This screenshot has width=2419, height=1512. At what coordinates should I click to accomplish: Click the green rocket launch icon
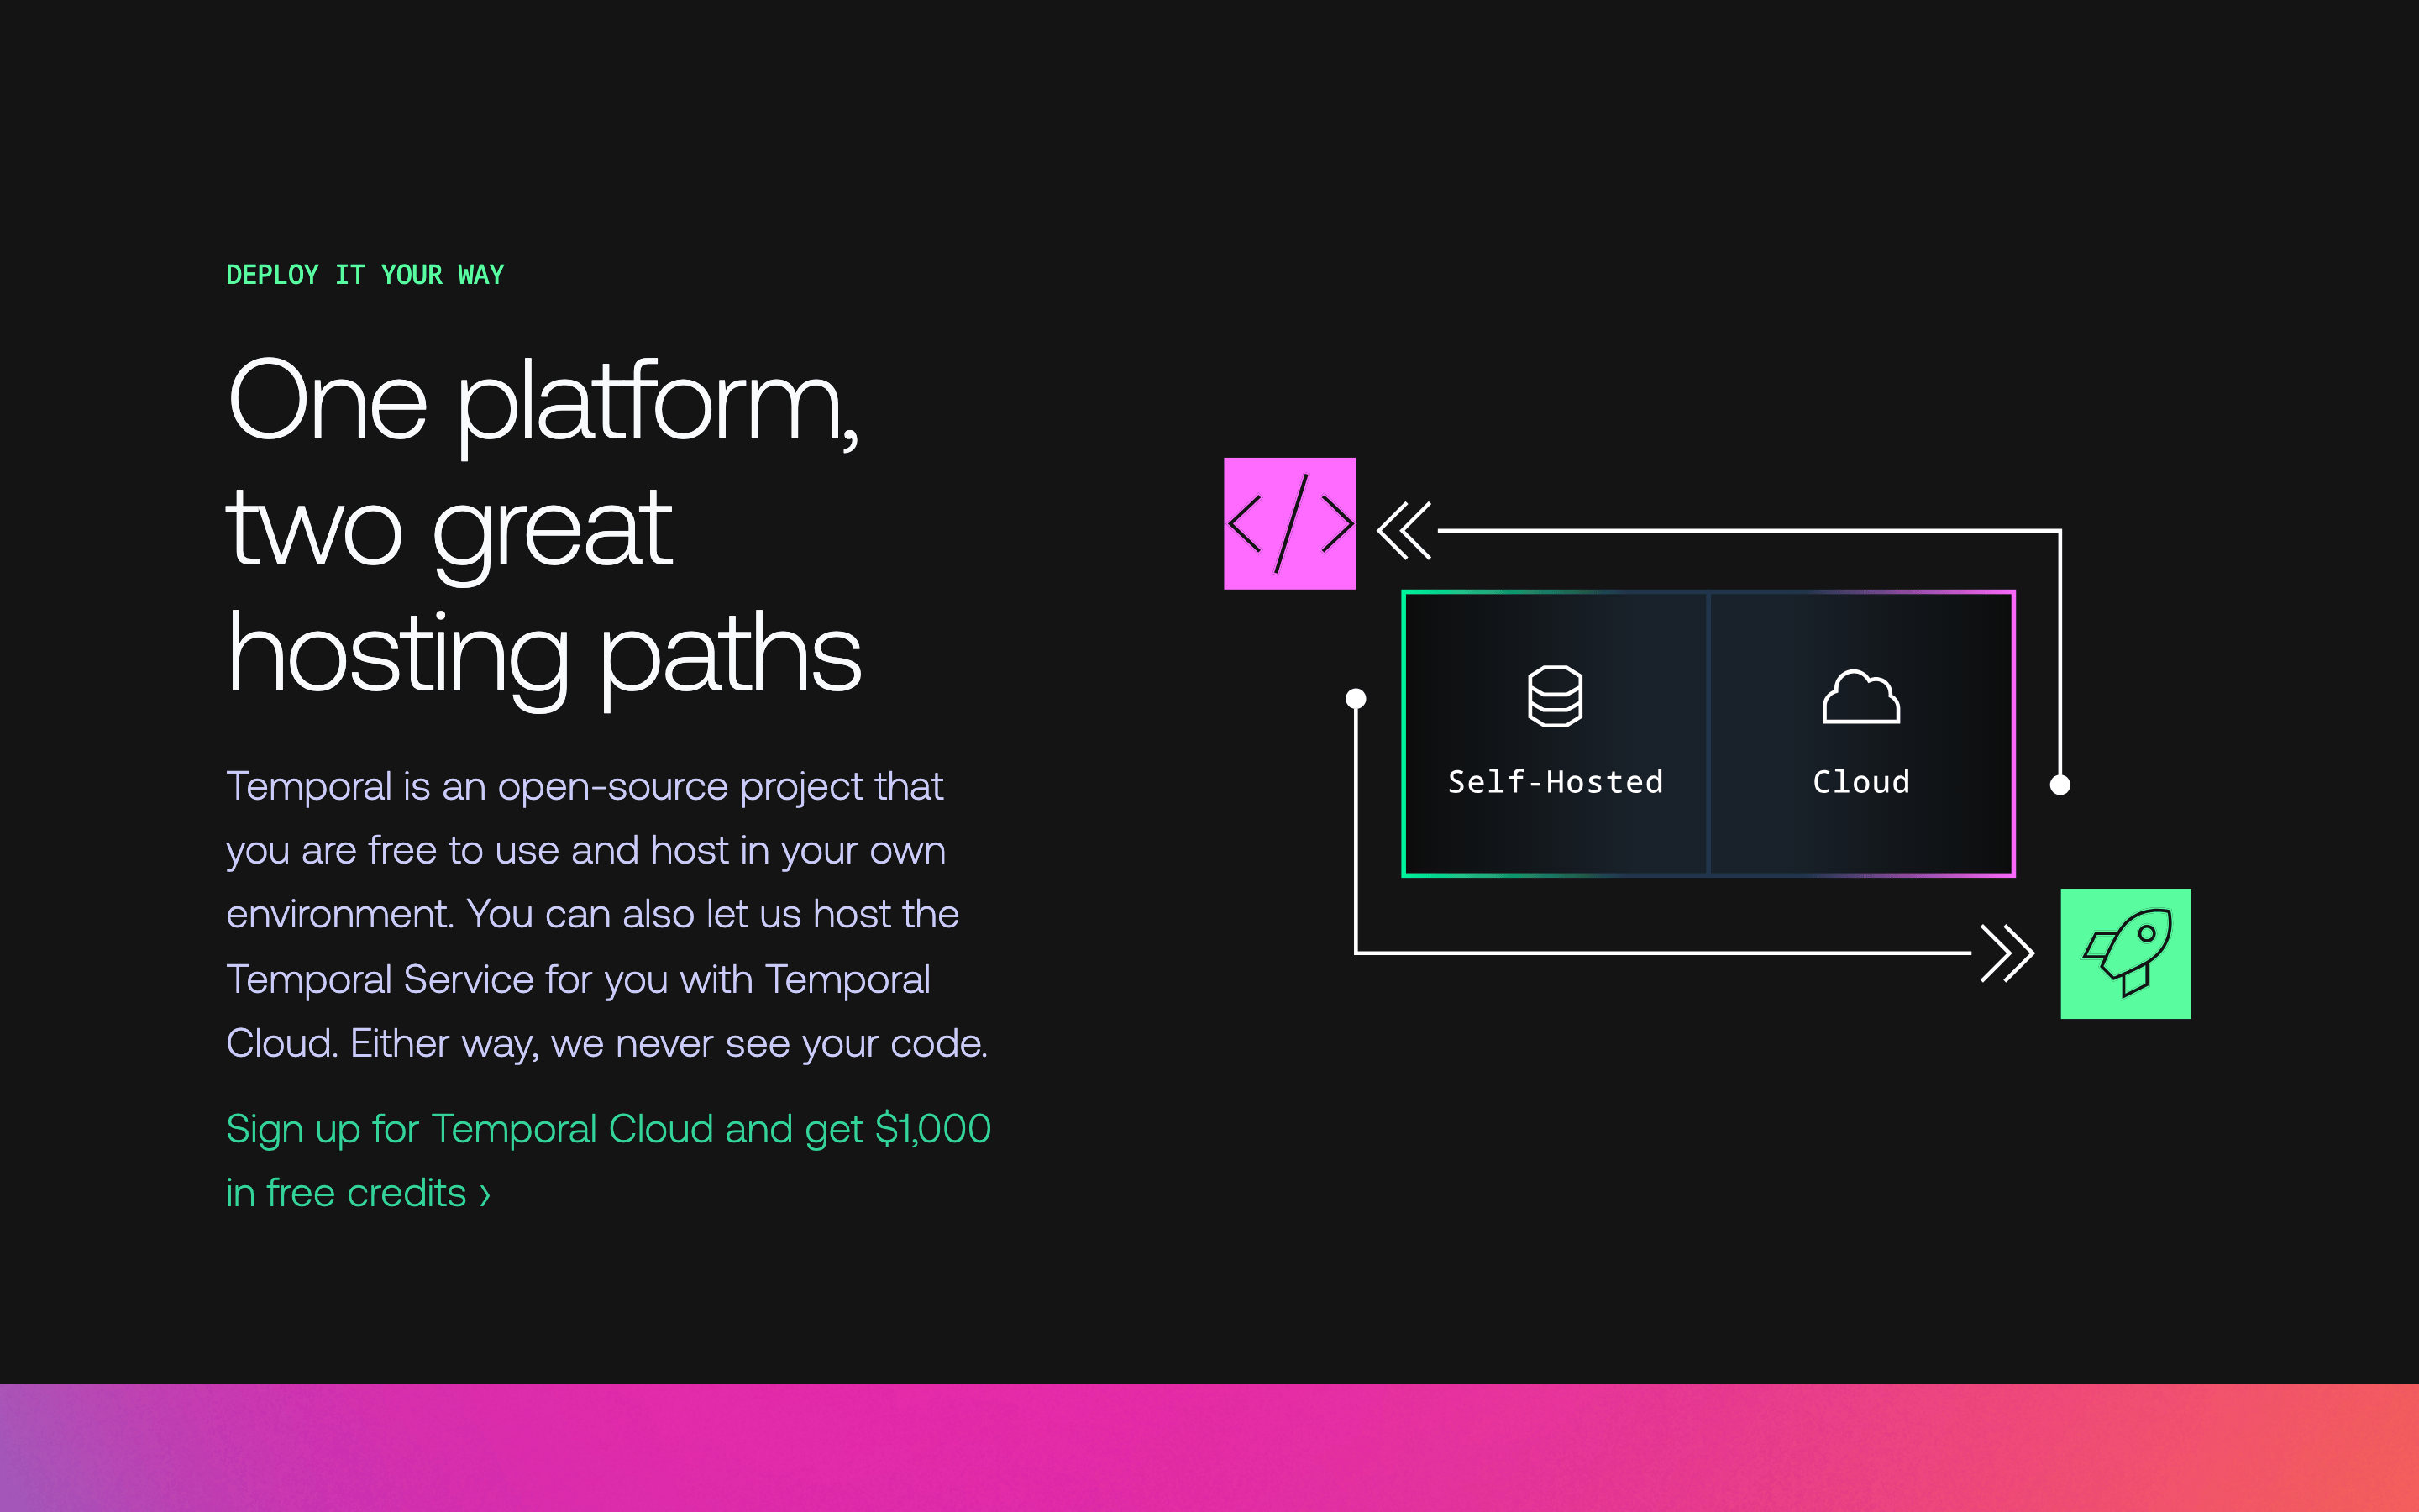point(2125,953)
